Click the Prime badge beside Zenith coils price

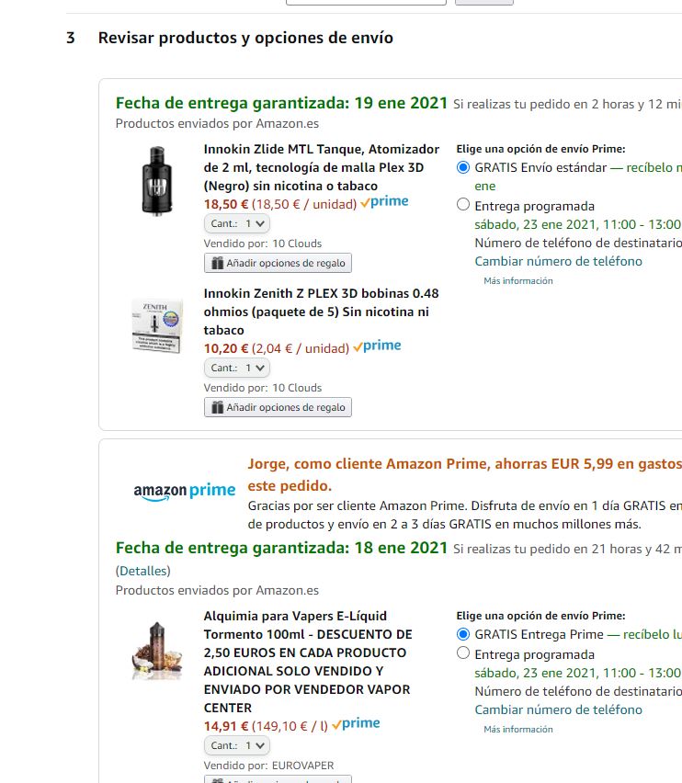377,346
